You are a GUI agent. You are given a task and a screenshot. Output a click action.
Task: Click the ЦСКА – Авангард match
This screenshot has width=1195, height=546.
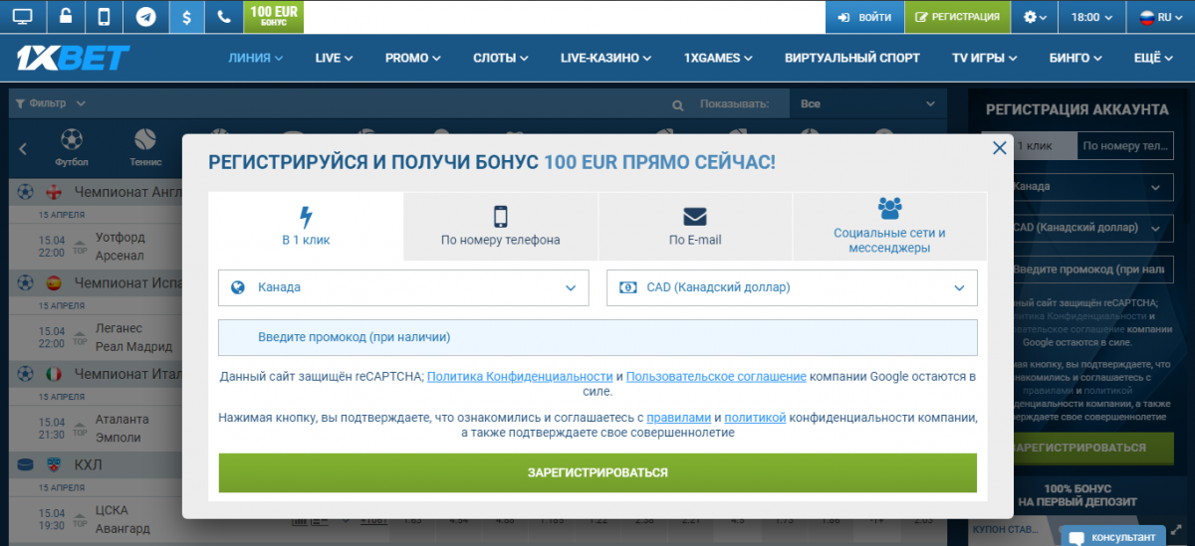[x=121, y=519]
